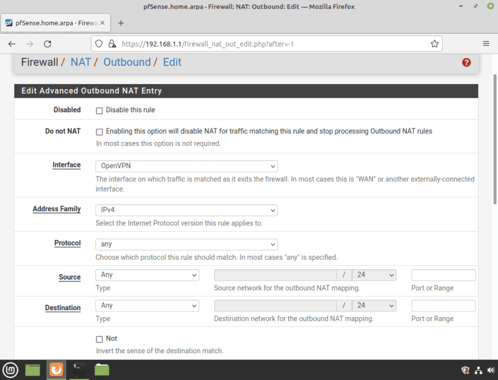Navigate to Outbound breadcrumb link
Screen dimensions: 498x380
point(126,62)
